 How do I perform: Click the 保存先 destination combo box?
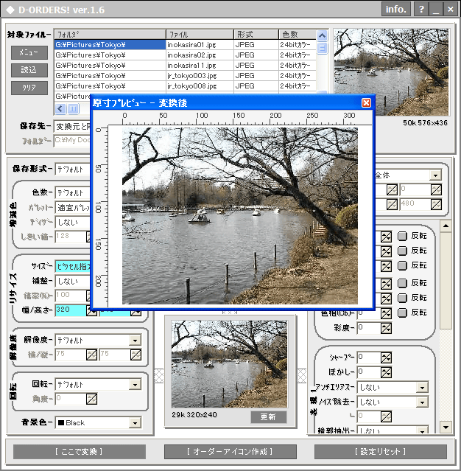(x=72, y=127)
